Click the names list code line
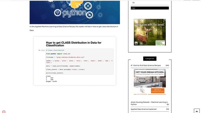Viewport: 201px width, 113px height. pyautogui.click(x=79, y=62)
